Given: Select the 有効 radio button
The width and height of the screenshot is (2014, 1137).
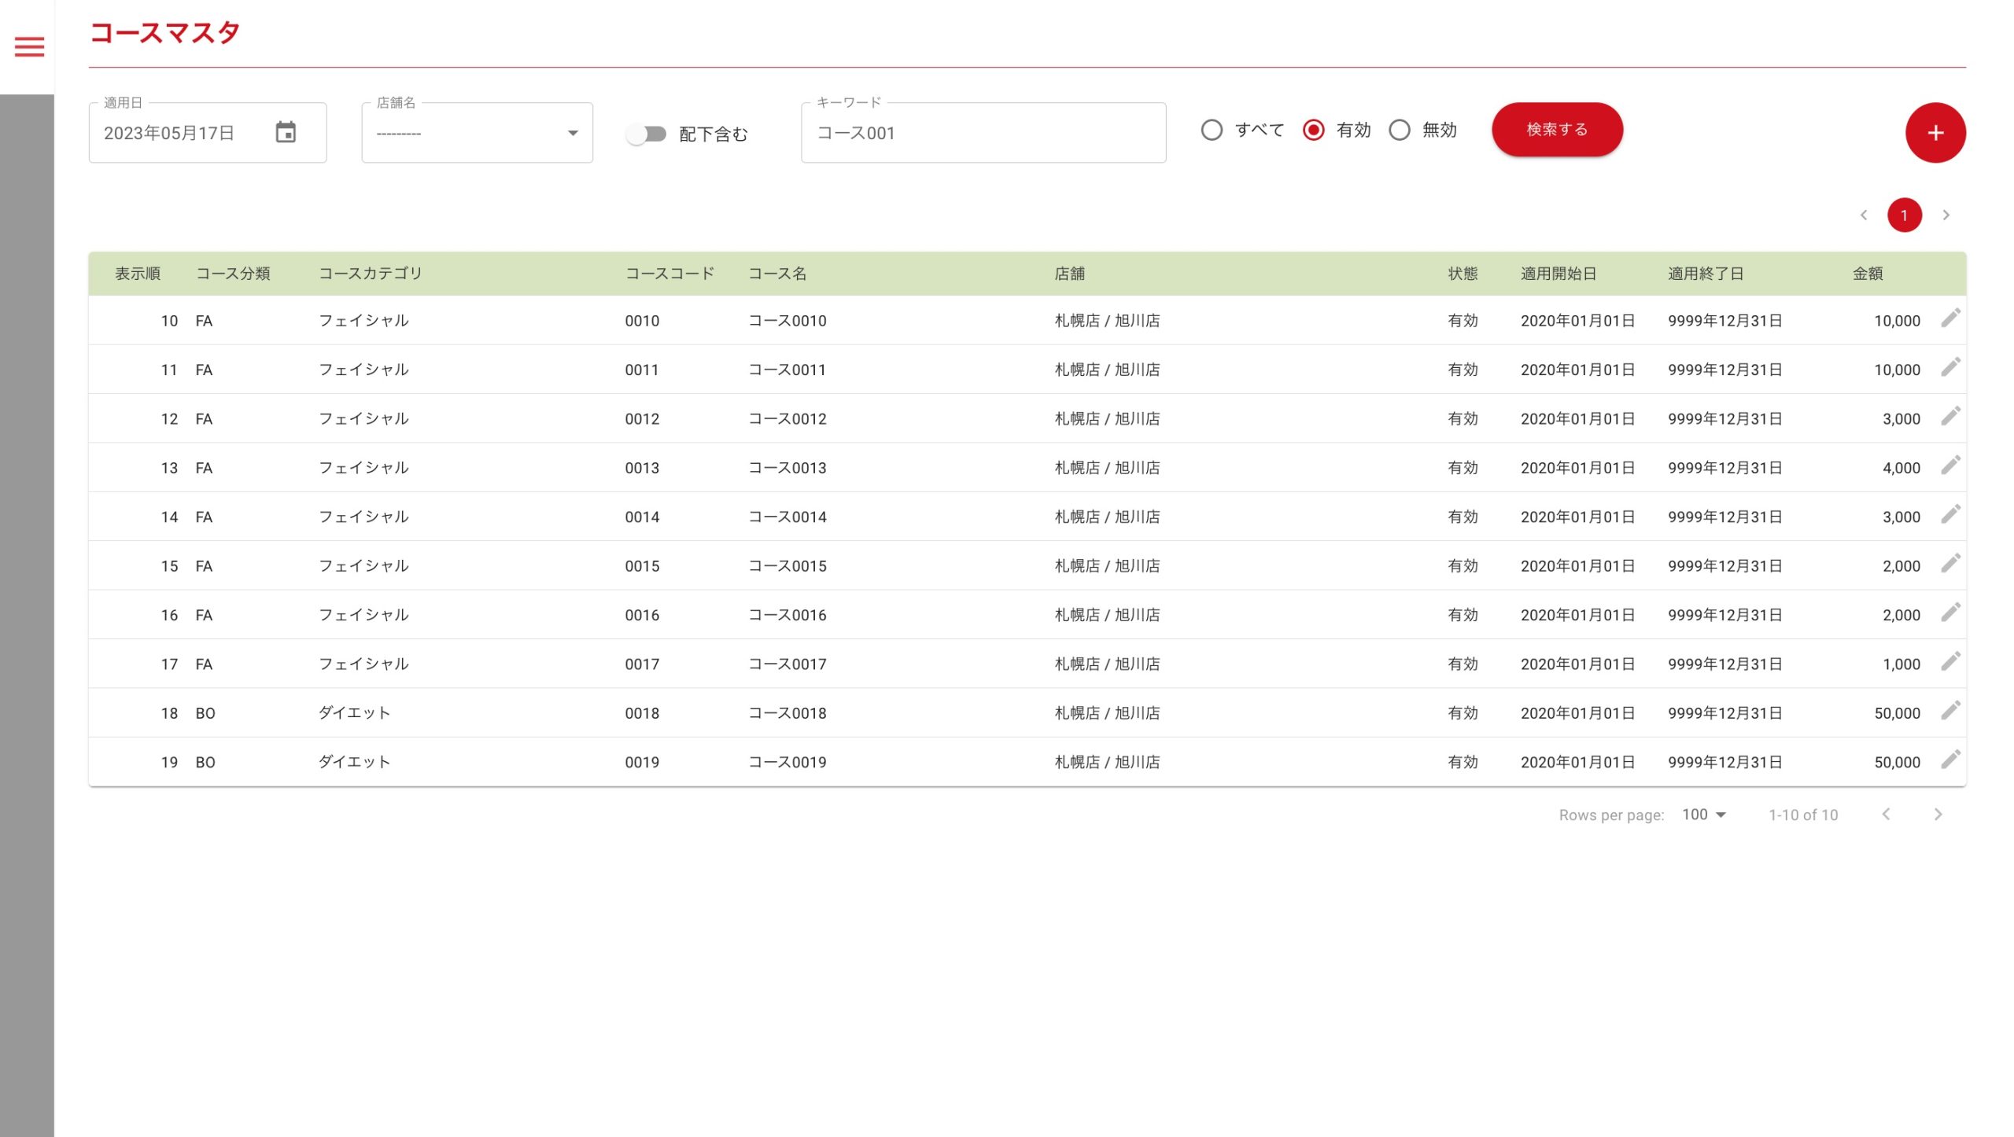Looking at the screenshot, I should point(1313,130).
